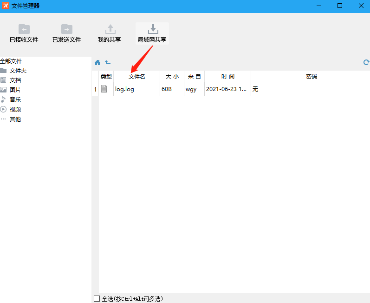Select 视频 video category in sidebar
This screenshot has height=303, width=370.
click(15, 110)
